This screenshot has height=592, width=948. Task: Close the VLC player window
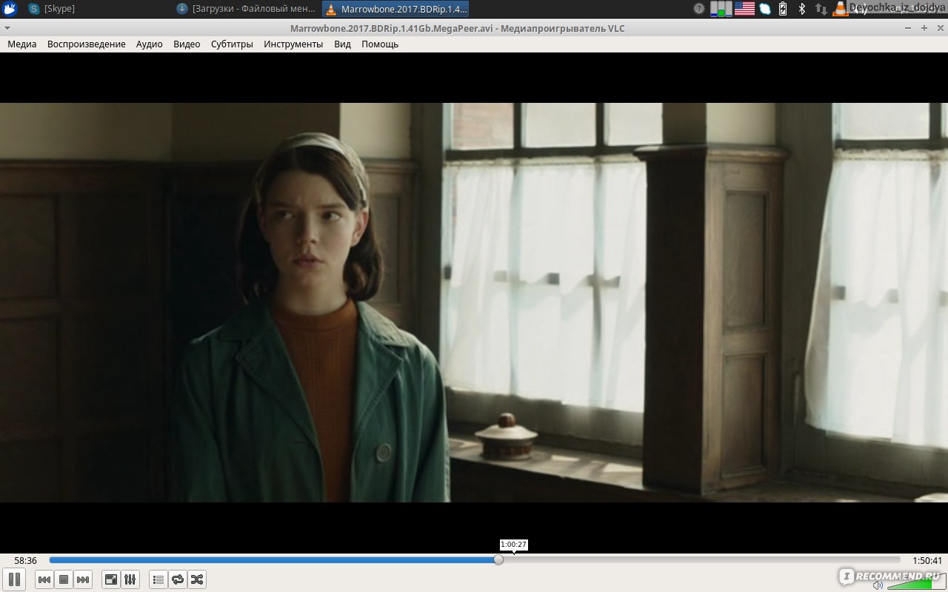pos(939,28)
